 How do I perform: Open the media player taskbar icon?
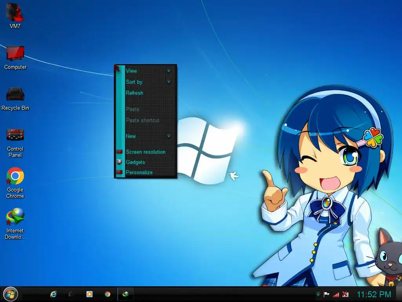[89, 294]
